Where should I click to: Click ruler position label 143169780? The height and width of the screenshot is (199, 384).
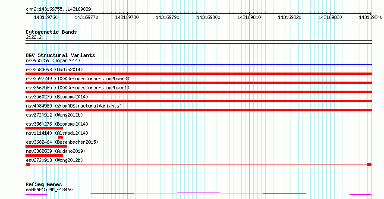[127, 17]
